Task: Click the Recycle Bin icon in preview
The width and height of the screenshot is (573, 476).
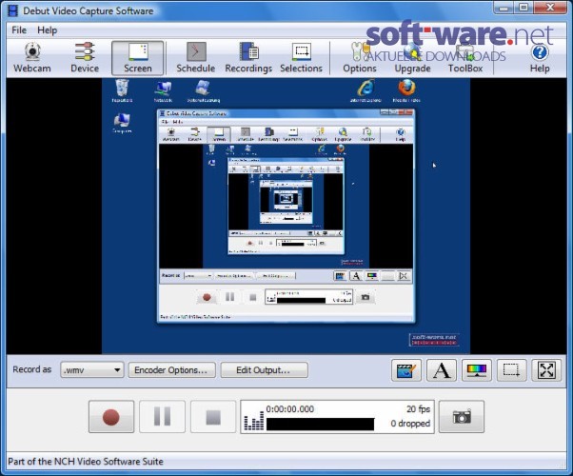Action: pos(122,90)
